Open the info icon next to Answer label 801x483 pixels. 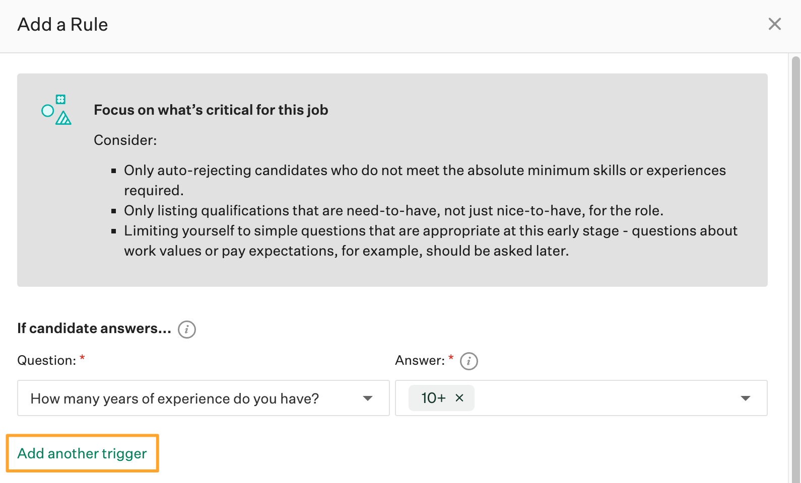click(469, 361)
